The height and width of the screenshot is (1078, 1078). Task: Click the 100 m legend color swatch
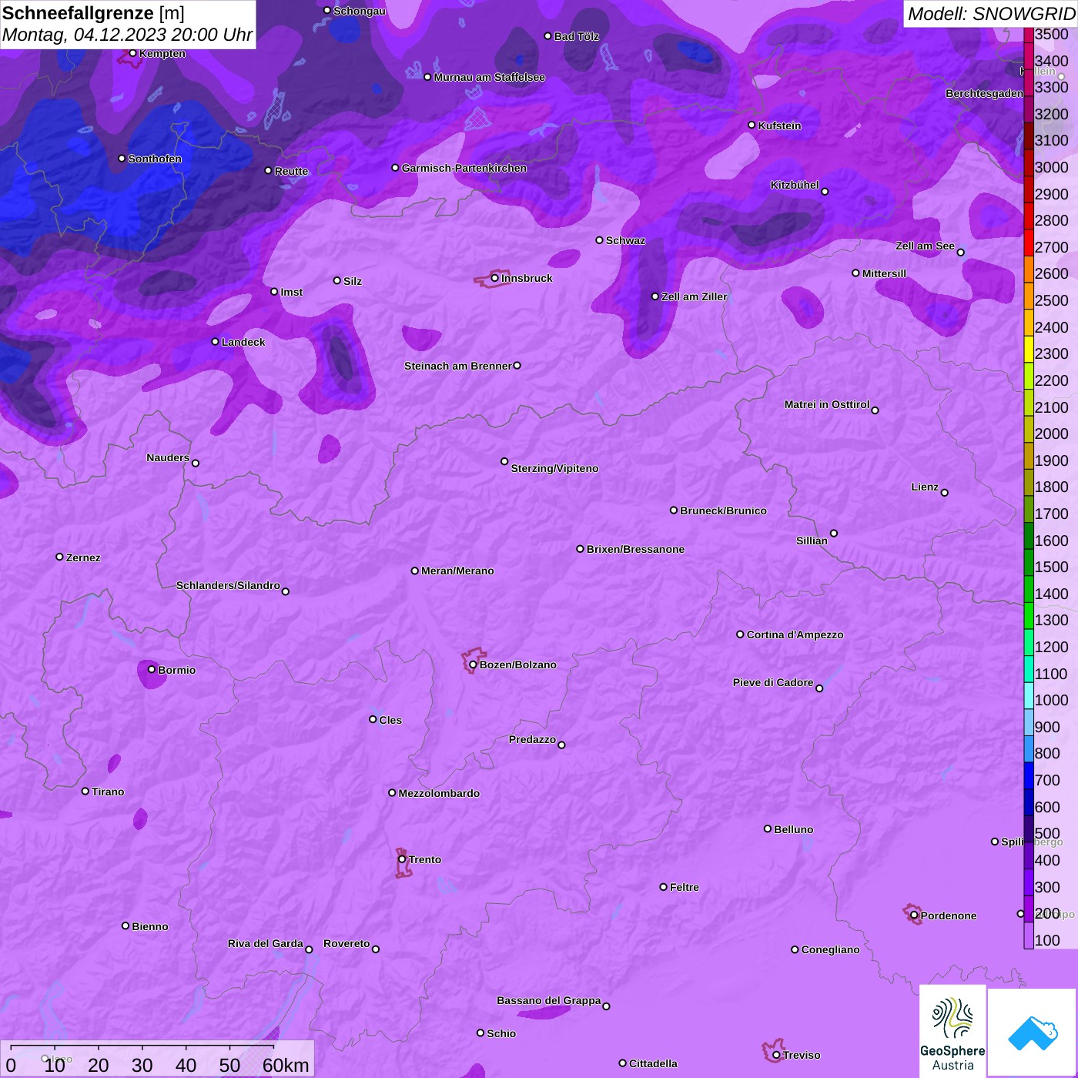pos(1029,936)
